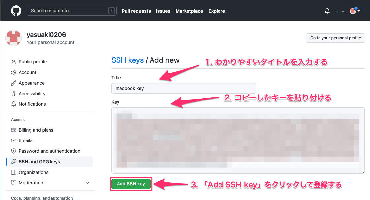Image resolution: width=370 pixels, height=200 pixels.
Task: Click inside the Title input field
Action: coord(184,88)
